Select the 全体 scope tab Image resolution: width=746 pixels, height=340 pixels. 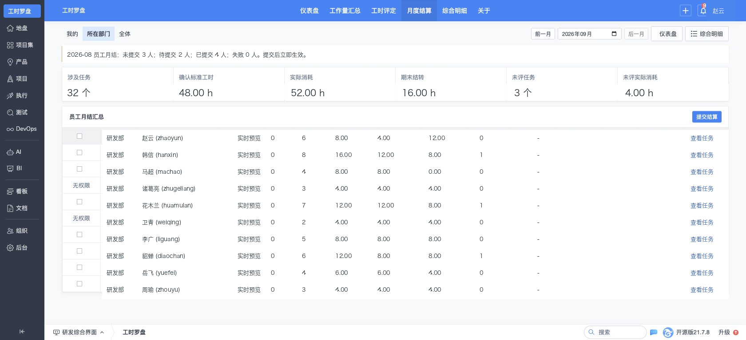pyautogui.click(x=125, y=34)
